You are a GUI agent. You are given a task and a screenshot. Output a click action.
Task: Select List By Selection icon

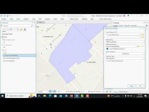coord(11,30)
